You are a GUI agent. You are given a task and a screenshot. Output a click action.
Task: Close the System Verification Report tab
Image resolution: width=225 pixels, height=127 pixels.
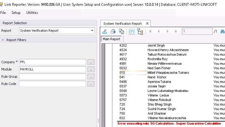[x=147, y=23]
